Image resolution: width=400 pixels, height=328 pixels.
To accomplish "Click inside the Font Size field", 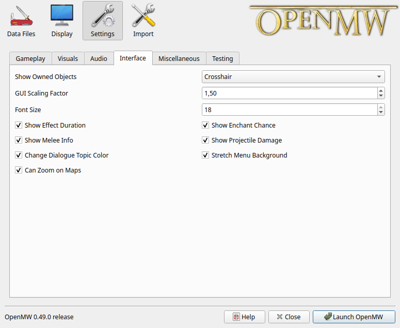I will [x=290, y=110].
